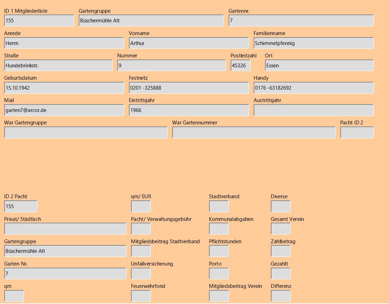Select the Postleitzahl field containing 45326
The height and width of the screenshot is (304, 389).
pos(240,65)
